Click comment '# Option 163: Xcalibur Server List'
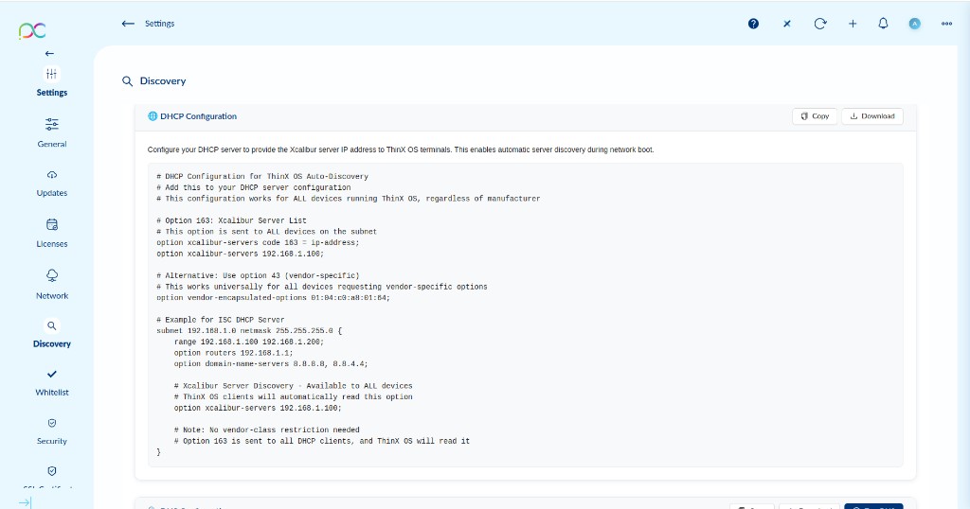 231,220
